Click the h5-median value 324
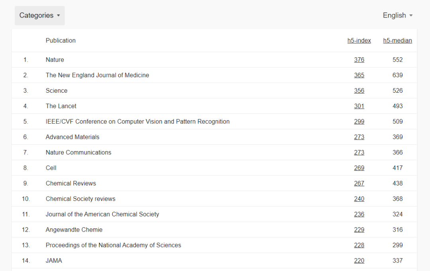This screenshot has height=271, width=430. [397, 214]
